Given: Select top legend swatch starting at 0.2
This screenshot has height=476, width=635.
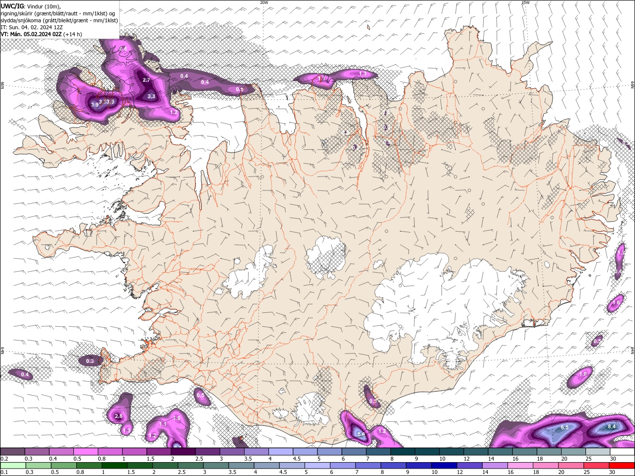Looking at the screenshot, I should click(x=12, y=451).
